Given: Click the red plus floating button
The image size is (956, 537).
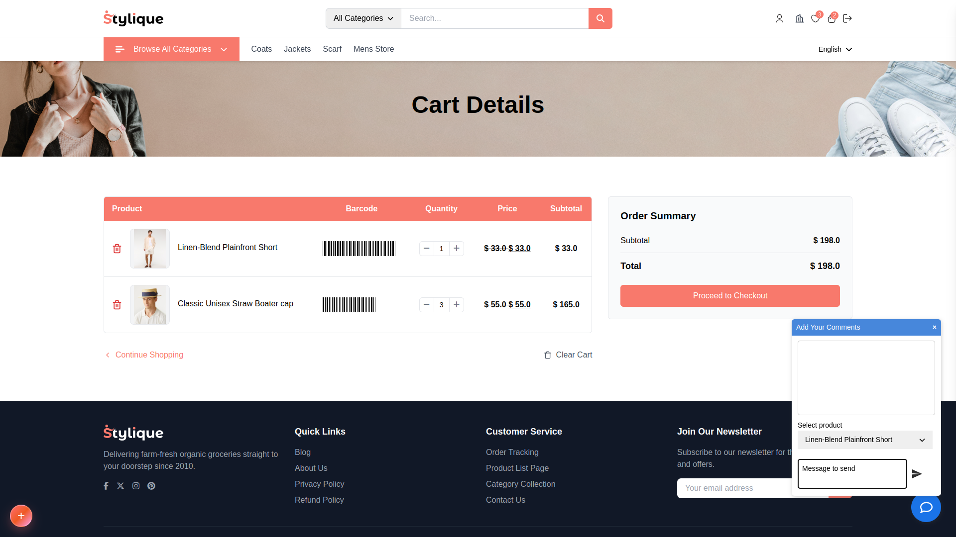Looking at the screenshot, I should click(21, 516).
